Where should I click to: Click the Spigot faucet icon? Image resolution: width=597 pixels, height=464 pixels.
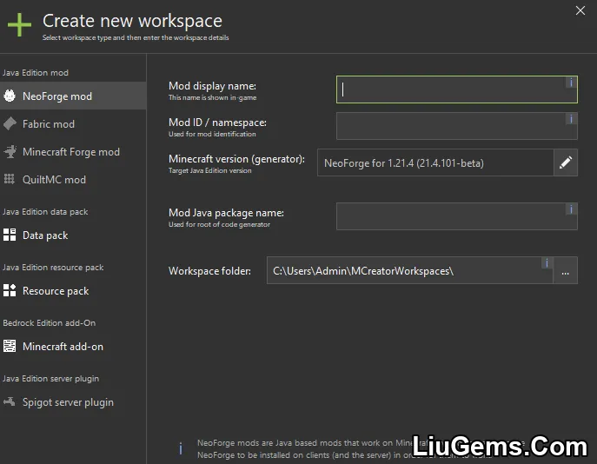click(10, 401)
